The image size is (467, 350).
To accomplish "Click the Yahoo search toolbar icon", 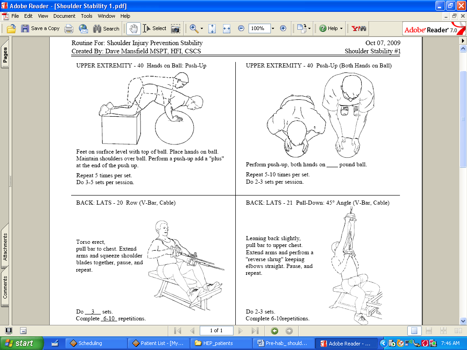I will coord(358,29).
